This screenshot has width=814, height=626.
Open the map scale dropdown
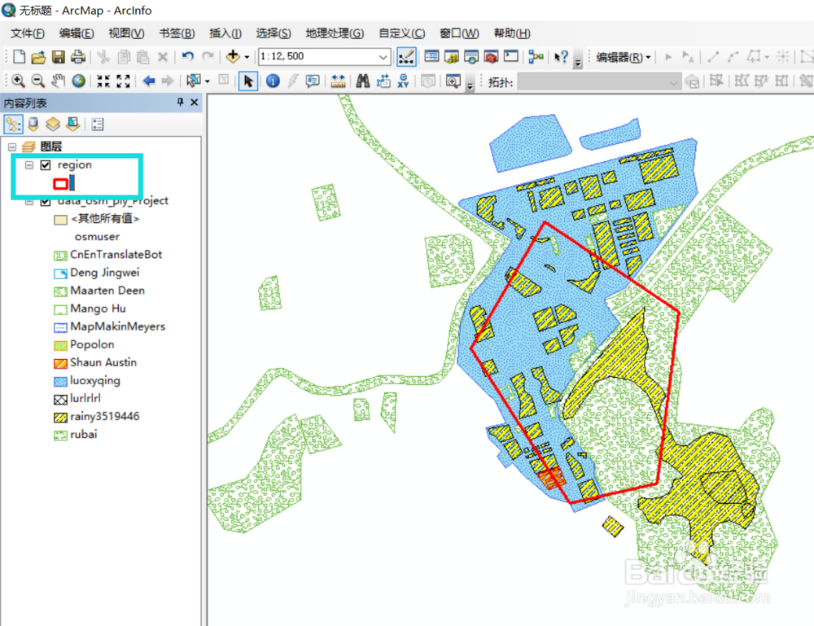[x=383, y=57]
